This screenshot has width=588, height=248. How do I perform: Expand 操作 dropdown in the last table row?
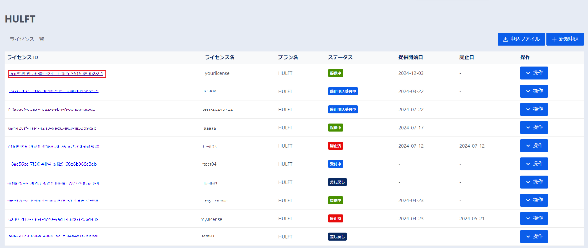pyautogui.click(x=534, y=237)
